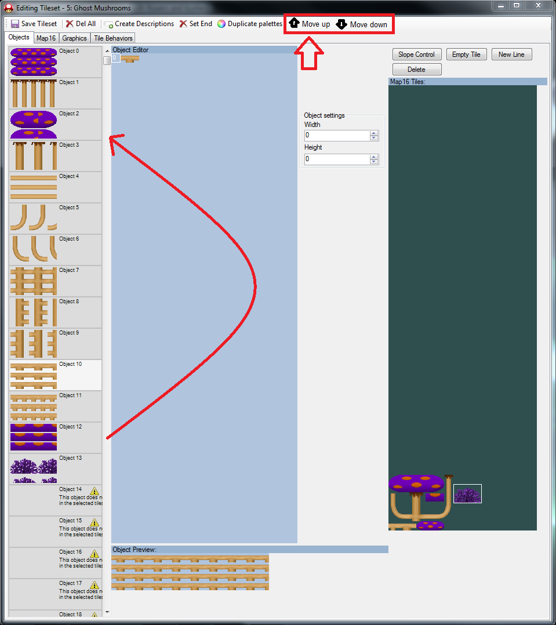Click the Del All red X icon
556x625 pixels.
(x=70, y=24)
